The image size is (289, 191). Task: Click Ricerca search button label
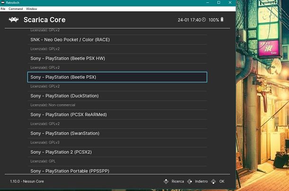coord(178,182)
